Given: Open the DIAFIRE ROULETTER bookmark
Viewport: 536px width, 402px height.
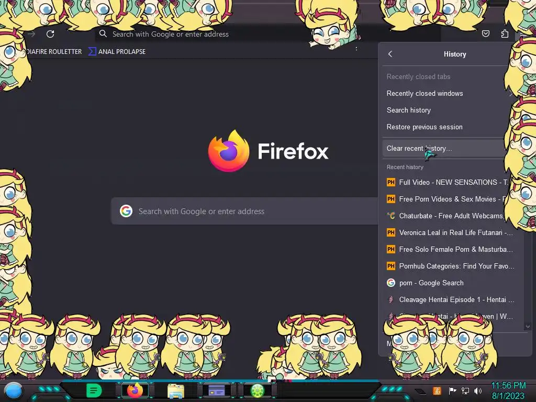Looking at the screenshot, I should pyautogui.click(x=54, y=52).
